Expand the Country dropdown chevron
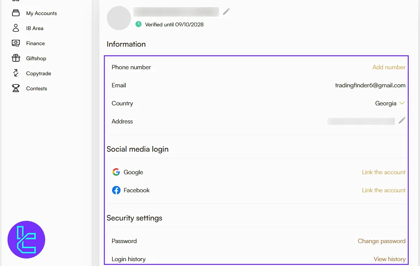Image resolution: width=420 pixels, height=266 pixels. click(x=402, y=103)
